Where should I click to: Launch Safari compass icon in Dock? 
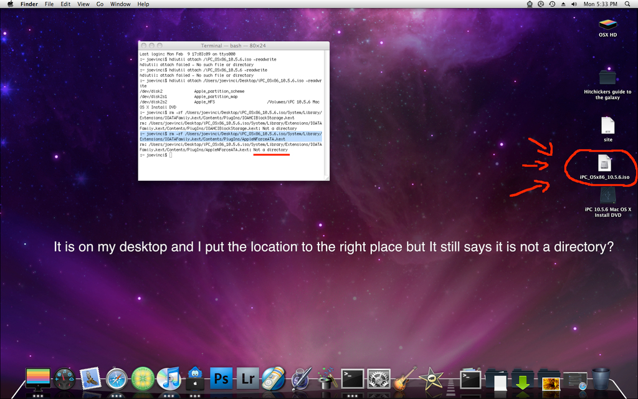[117, 379]
